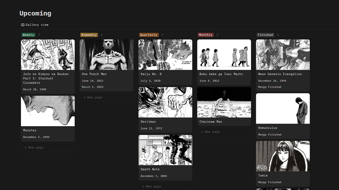The height and width of the screenshot is (190, 339).
Task: Add New page under Monthly column
Action: click(x=224, y=132)
